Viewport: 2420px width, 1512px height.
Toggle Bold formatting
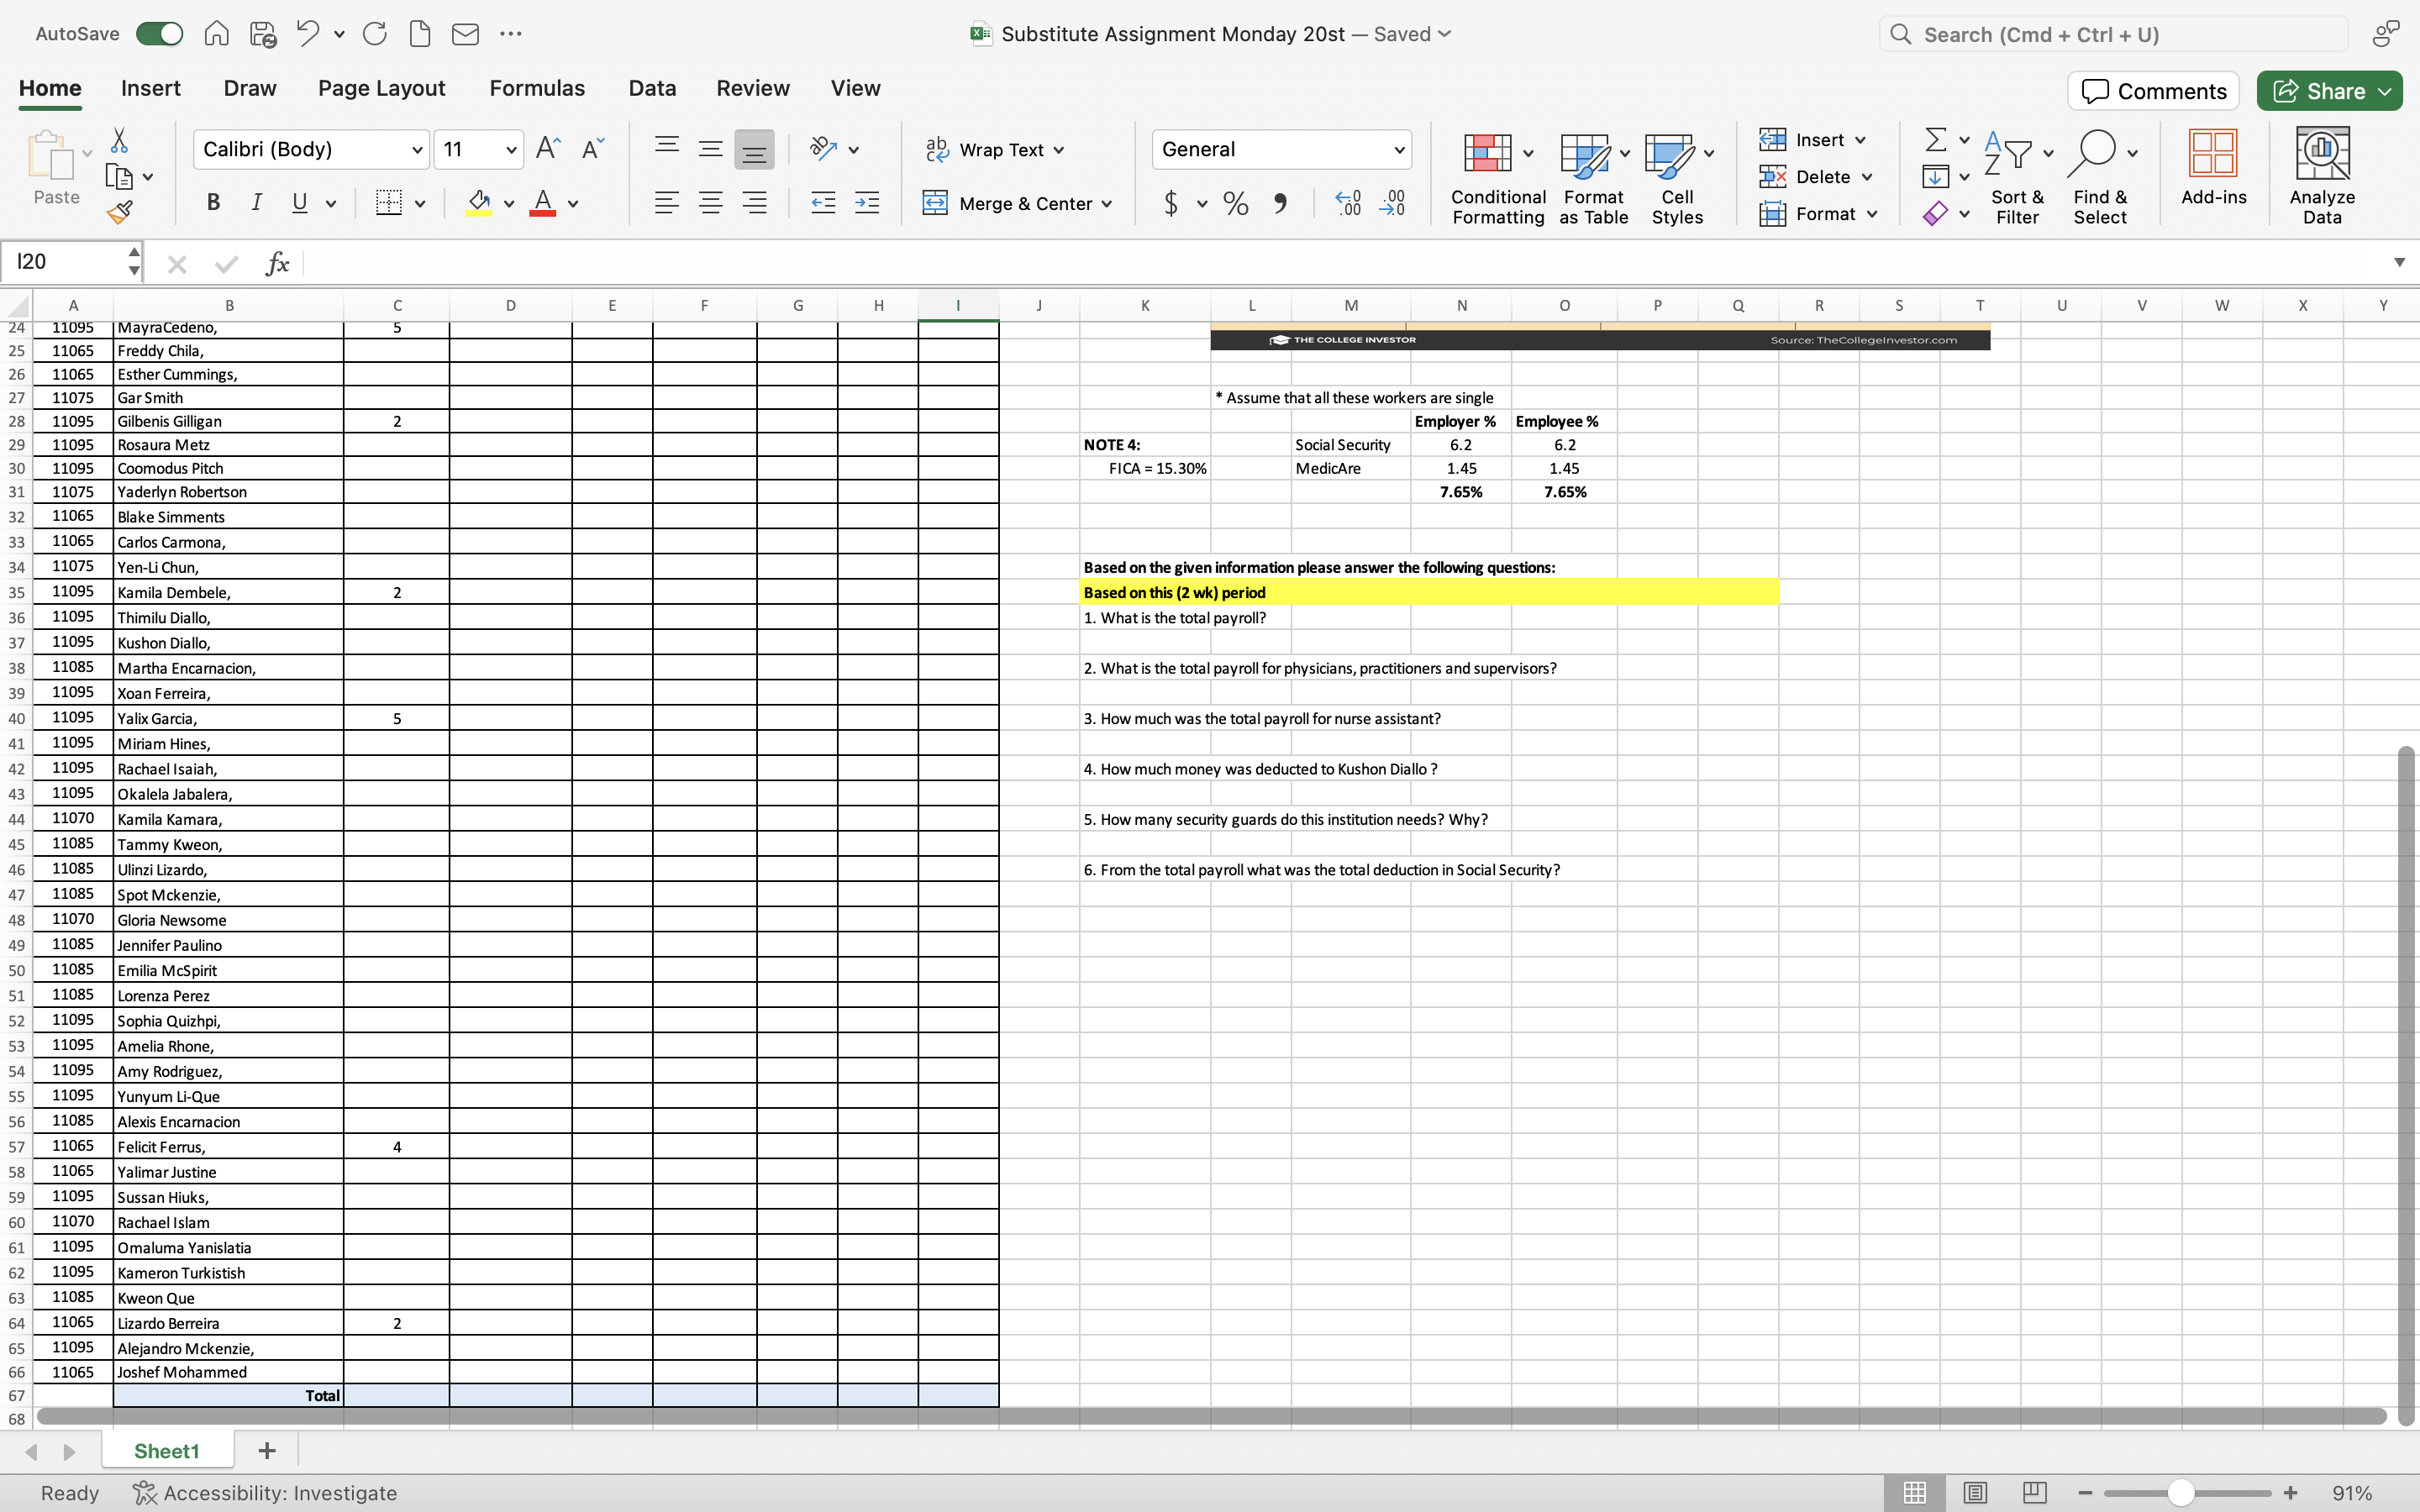(213, 203)
